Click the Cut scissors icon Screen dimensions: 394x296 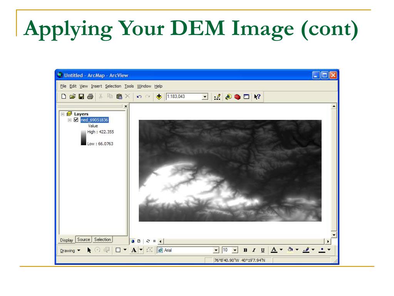(x=100, y=96)
